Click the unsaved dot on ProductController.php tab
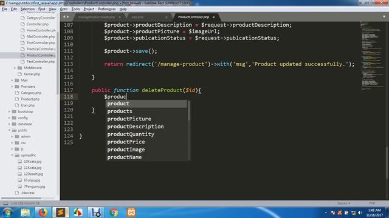389x218 pixels. coord(213,17)
